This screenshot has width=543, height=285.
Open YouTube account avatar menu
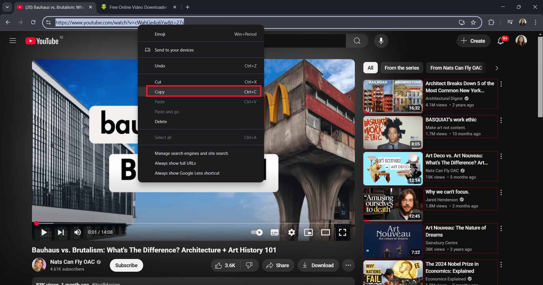521,41
